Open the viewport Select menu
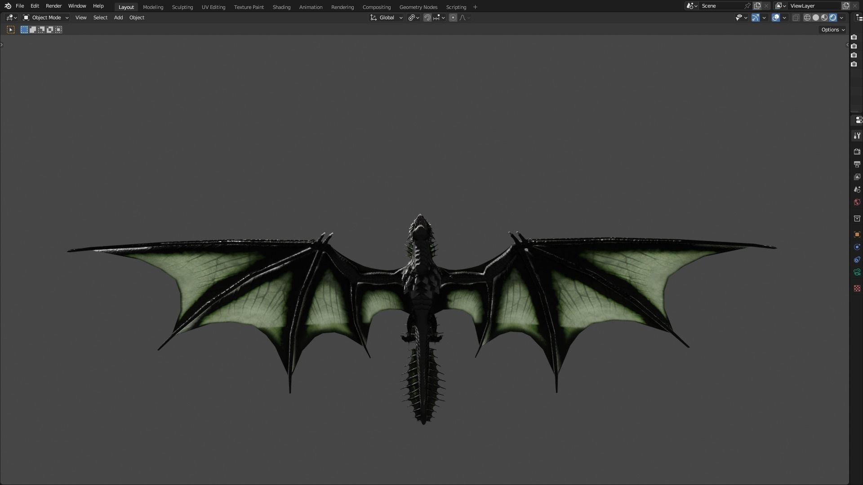The width and height of the screenshot is (863, 485). (x=100, y=18)
